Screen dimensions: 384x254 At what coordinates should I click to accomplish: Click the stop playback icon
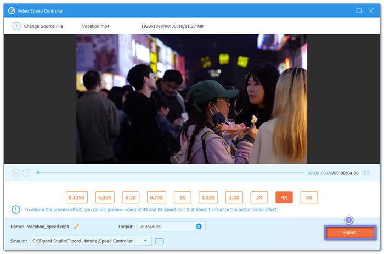click(x=26, y=173)
